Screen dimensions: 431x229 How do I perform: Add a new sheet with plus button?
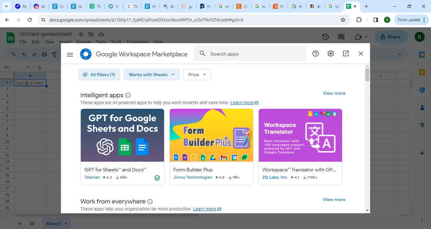point(20,224)
